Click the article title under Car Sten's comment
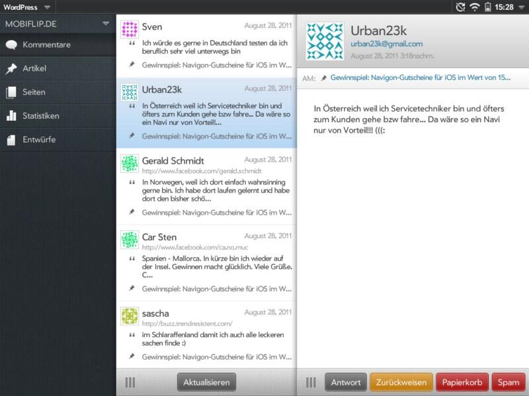Screen dimensions: 529x396 (x=217, y=289)
